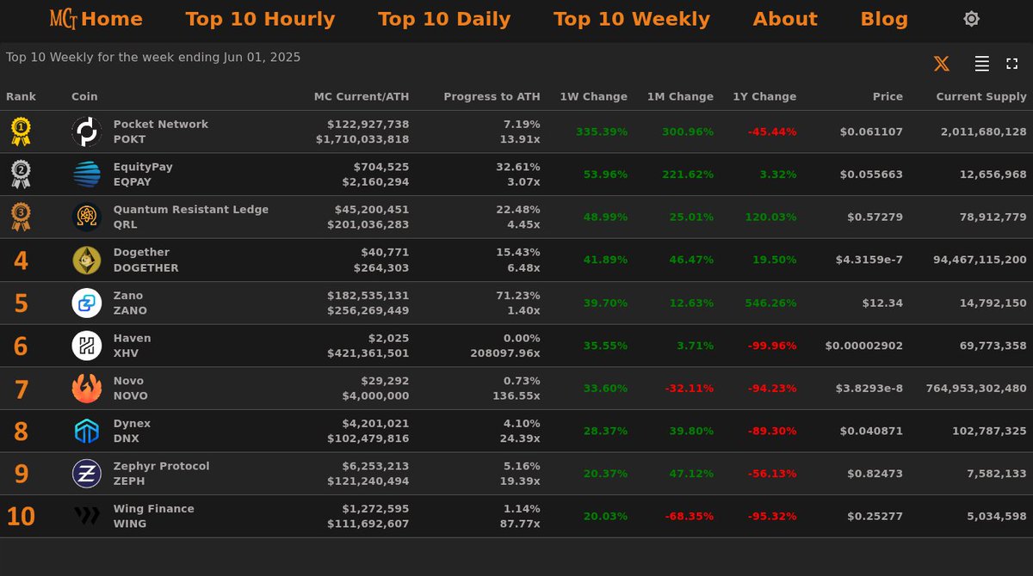Screen dimensions: 1033x576
Task: Click the rank number 10
Action: pos(21,517)
